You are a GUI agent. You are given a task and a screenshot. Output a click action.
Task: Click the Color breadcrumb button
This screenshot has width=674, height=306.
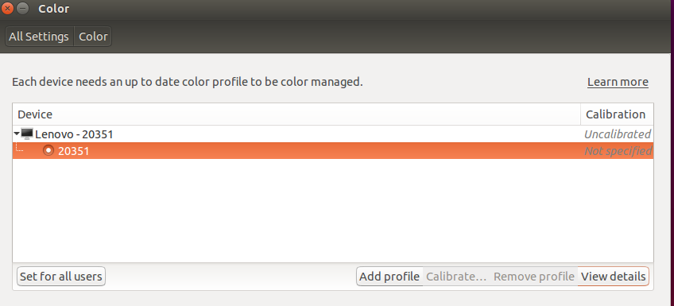[x=93, y=37]
